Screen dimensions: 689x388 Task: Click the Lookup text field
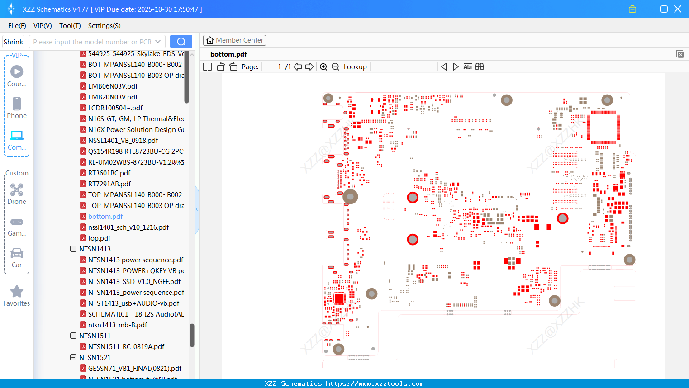click(x=404, y=67)
